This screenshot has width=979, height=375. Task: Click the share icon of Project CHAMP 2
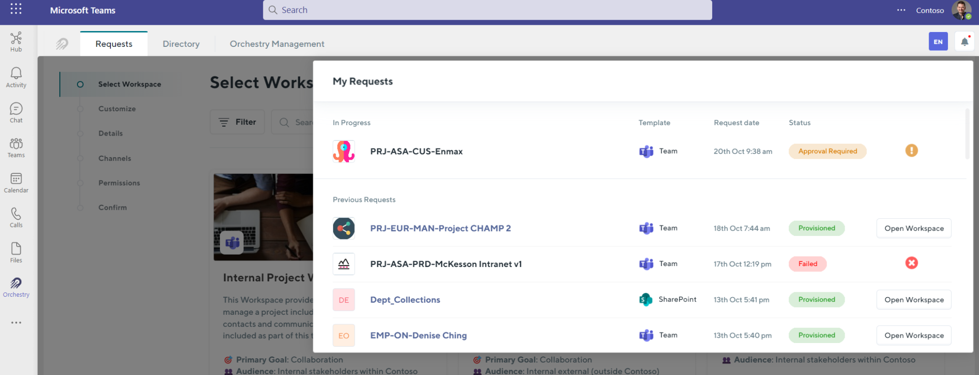pyautogui.click(x=344, y=228)
